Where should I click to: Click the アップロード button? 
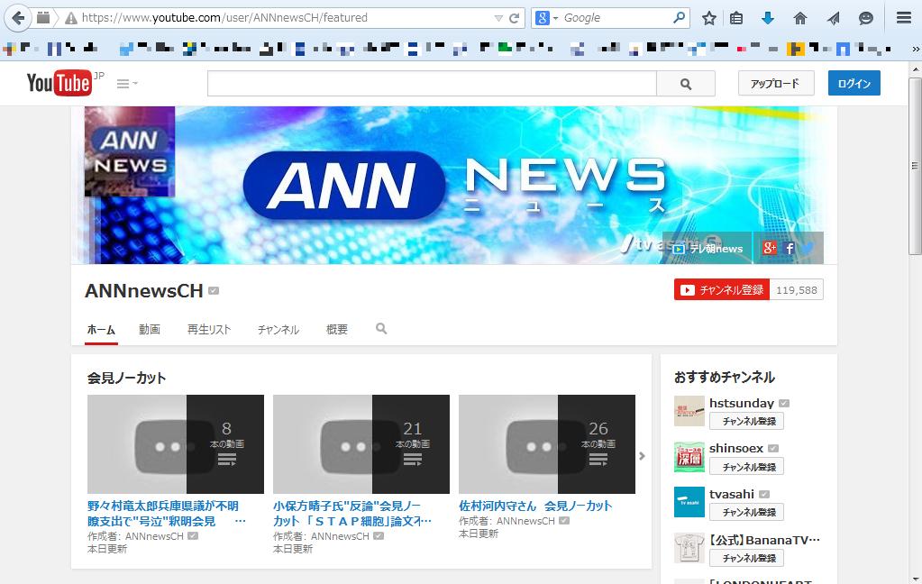tap(776, 84)
